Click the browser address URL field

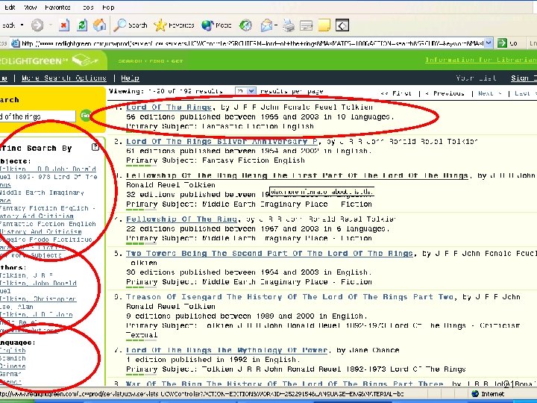(252, 43)
